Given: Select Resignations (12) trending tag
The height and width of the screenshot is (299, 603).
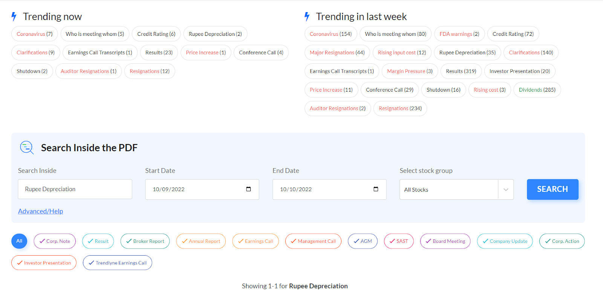Looking at the screenshot, I should pyautogui.click(x=150, y=71).
